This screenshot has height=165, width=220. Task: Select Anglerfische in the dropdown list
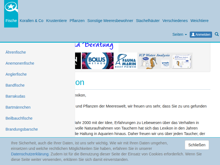coord(16,74)
